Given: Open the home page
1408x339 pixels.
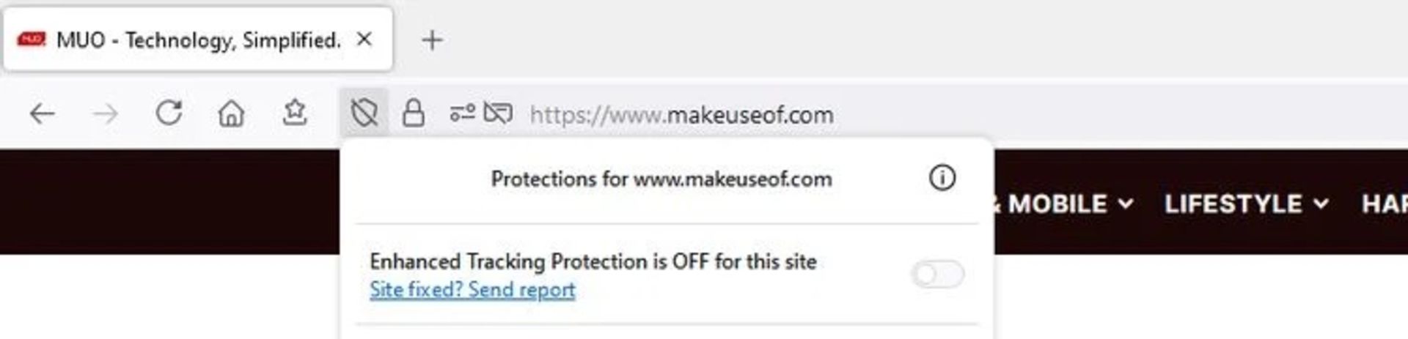Looking at the screenshot, I should 231,114.
